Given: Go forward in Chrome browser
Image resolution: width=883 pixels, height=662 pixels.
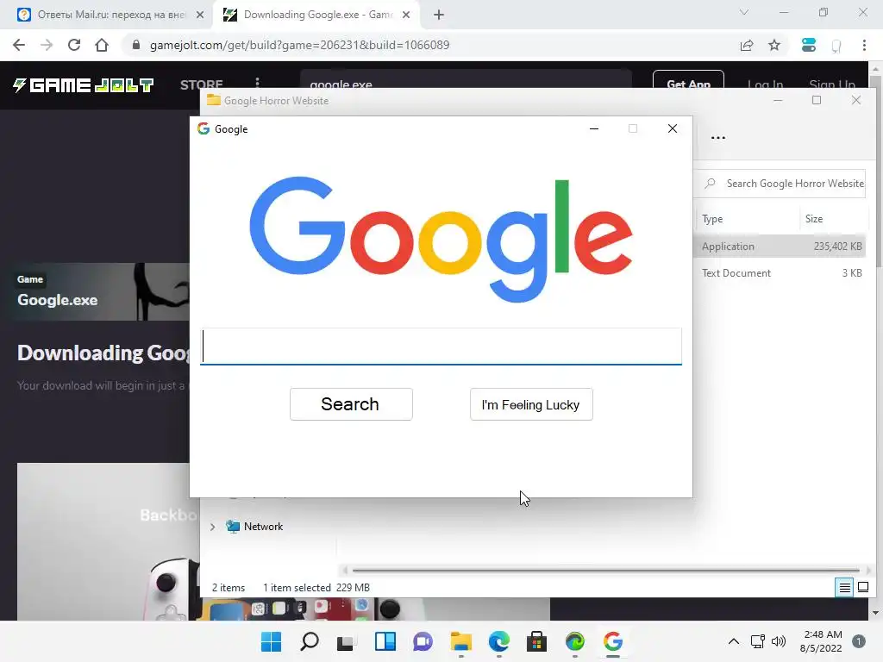Looking at the screenshot, I should (x=47, y=45).
